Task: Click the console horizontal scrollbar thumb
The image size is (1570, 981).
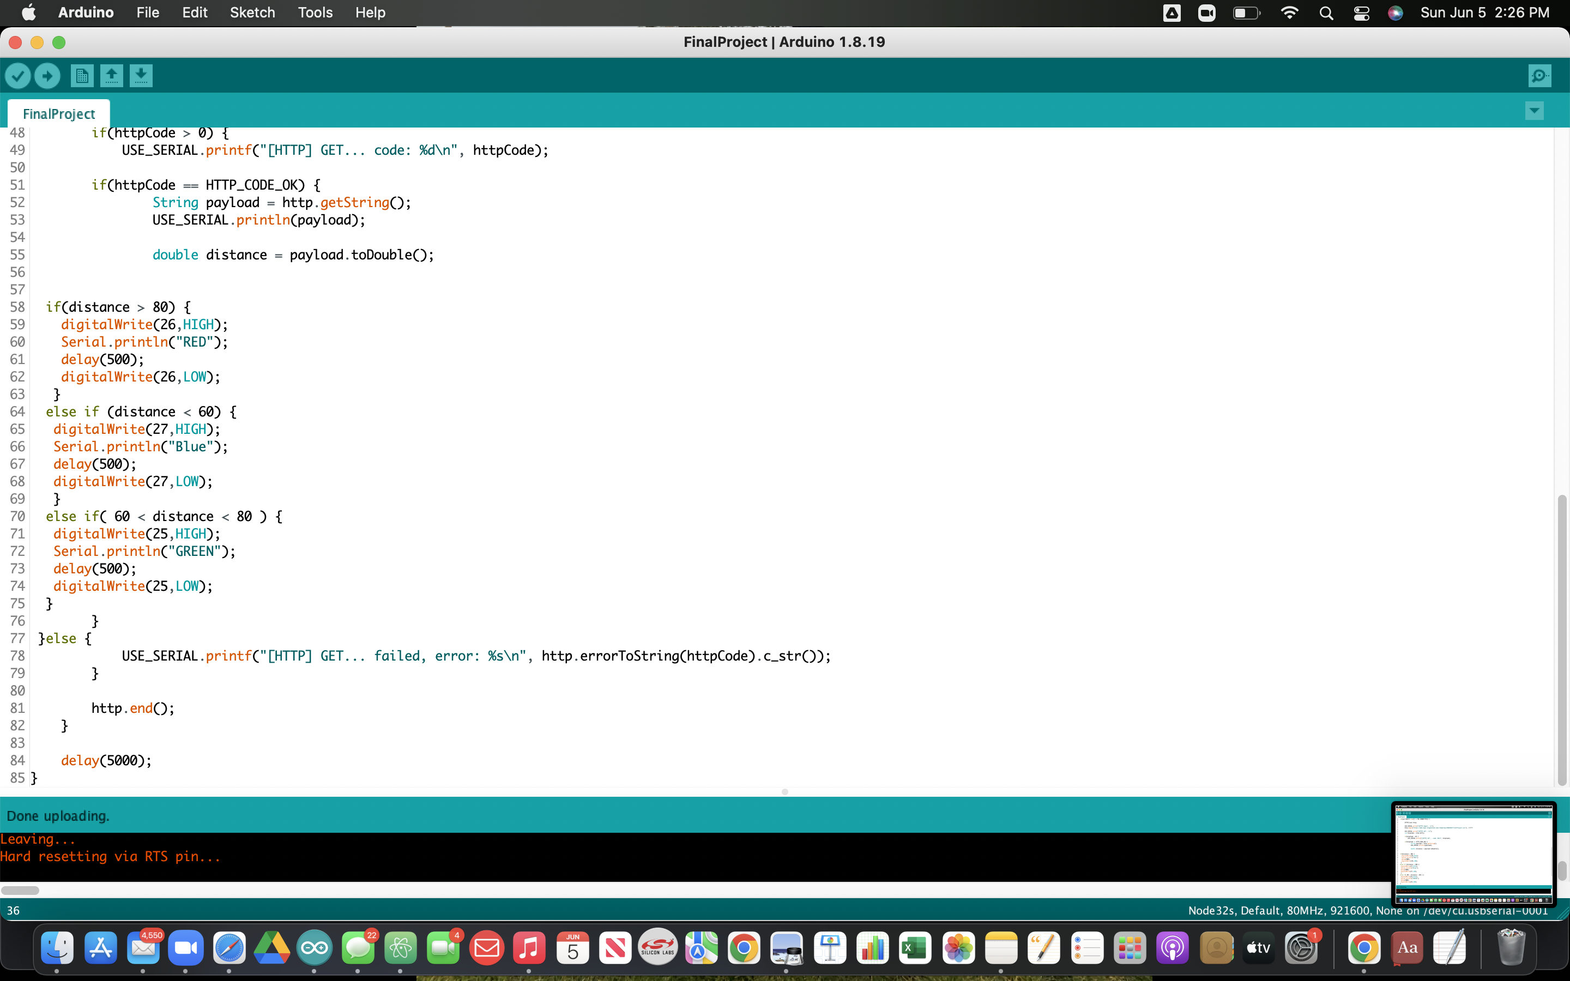Action: (x=20, y=890)
